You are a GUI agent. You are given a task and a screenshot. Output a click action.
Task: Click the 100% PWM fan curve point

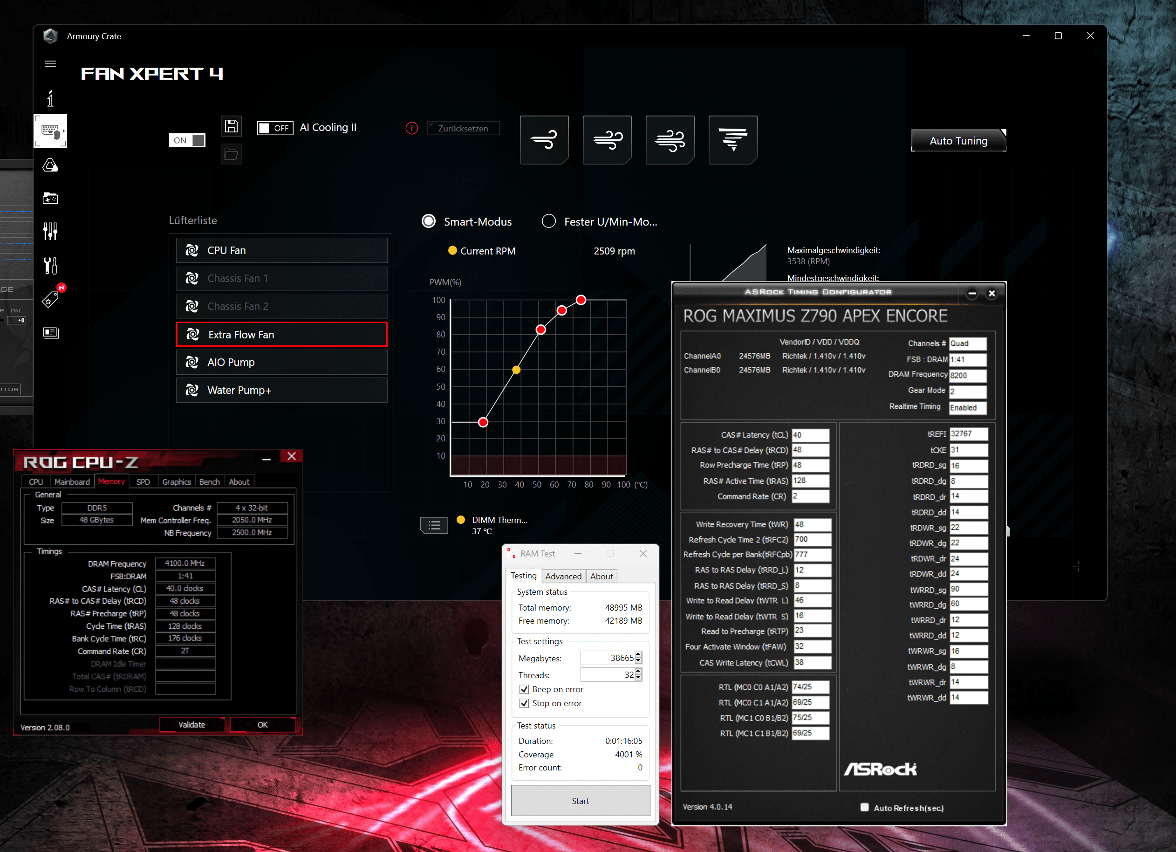581,300
